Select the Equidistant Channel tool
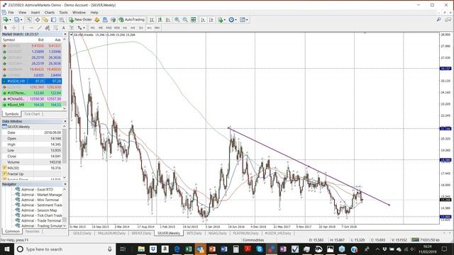 (48, 28)
